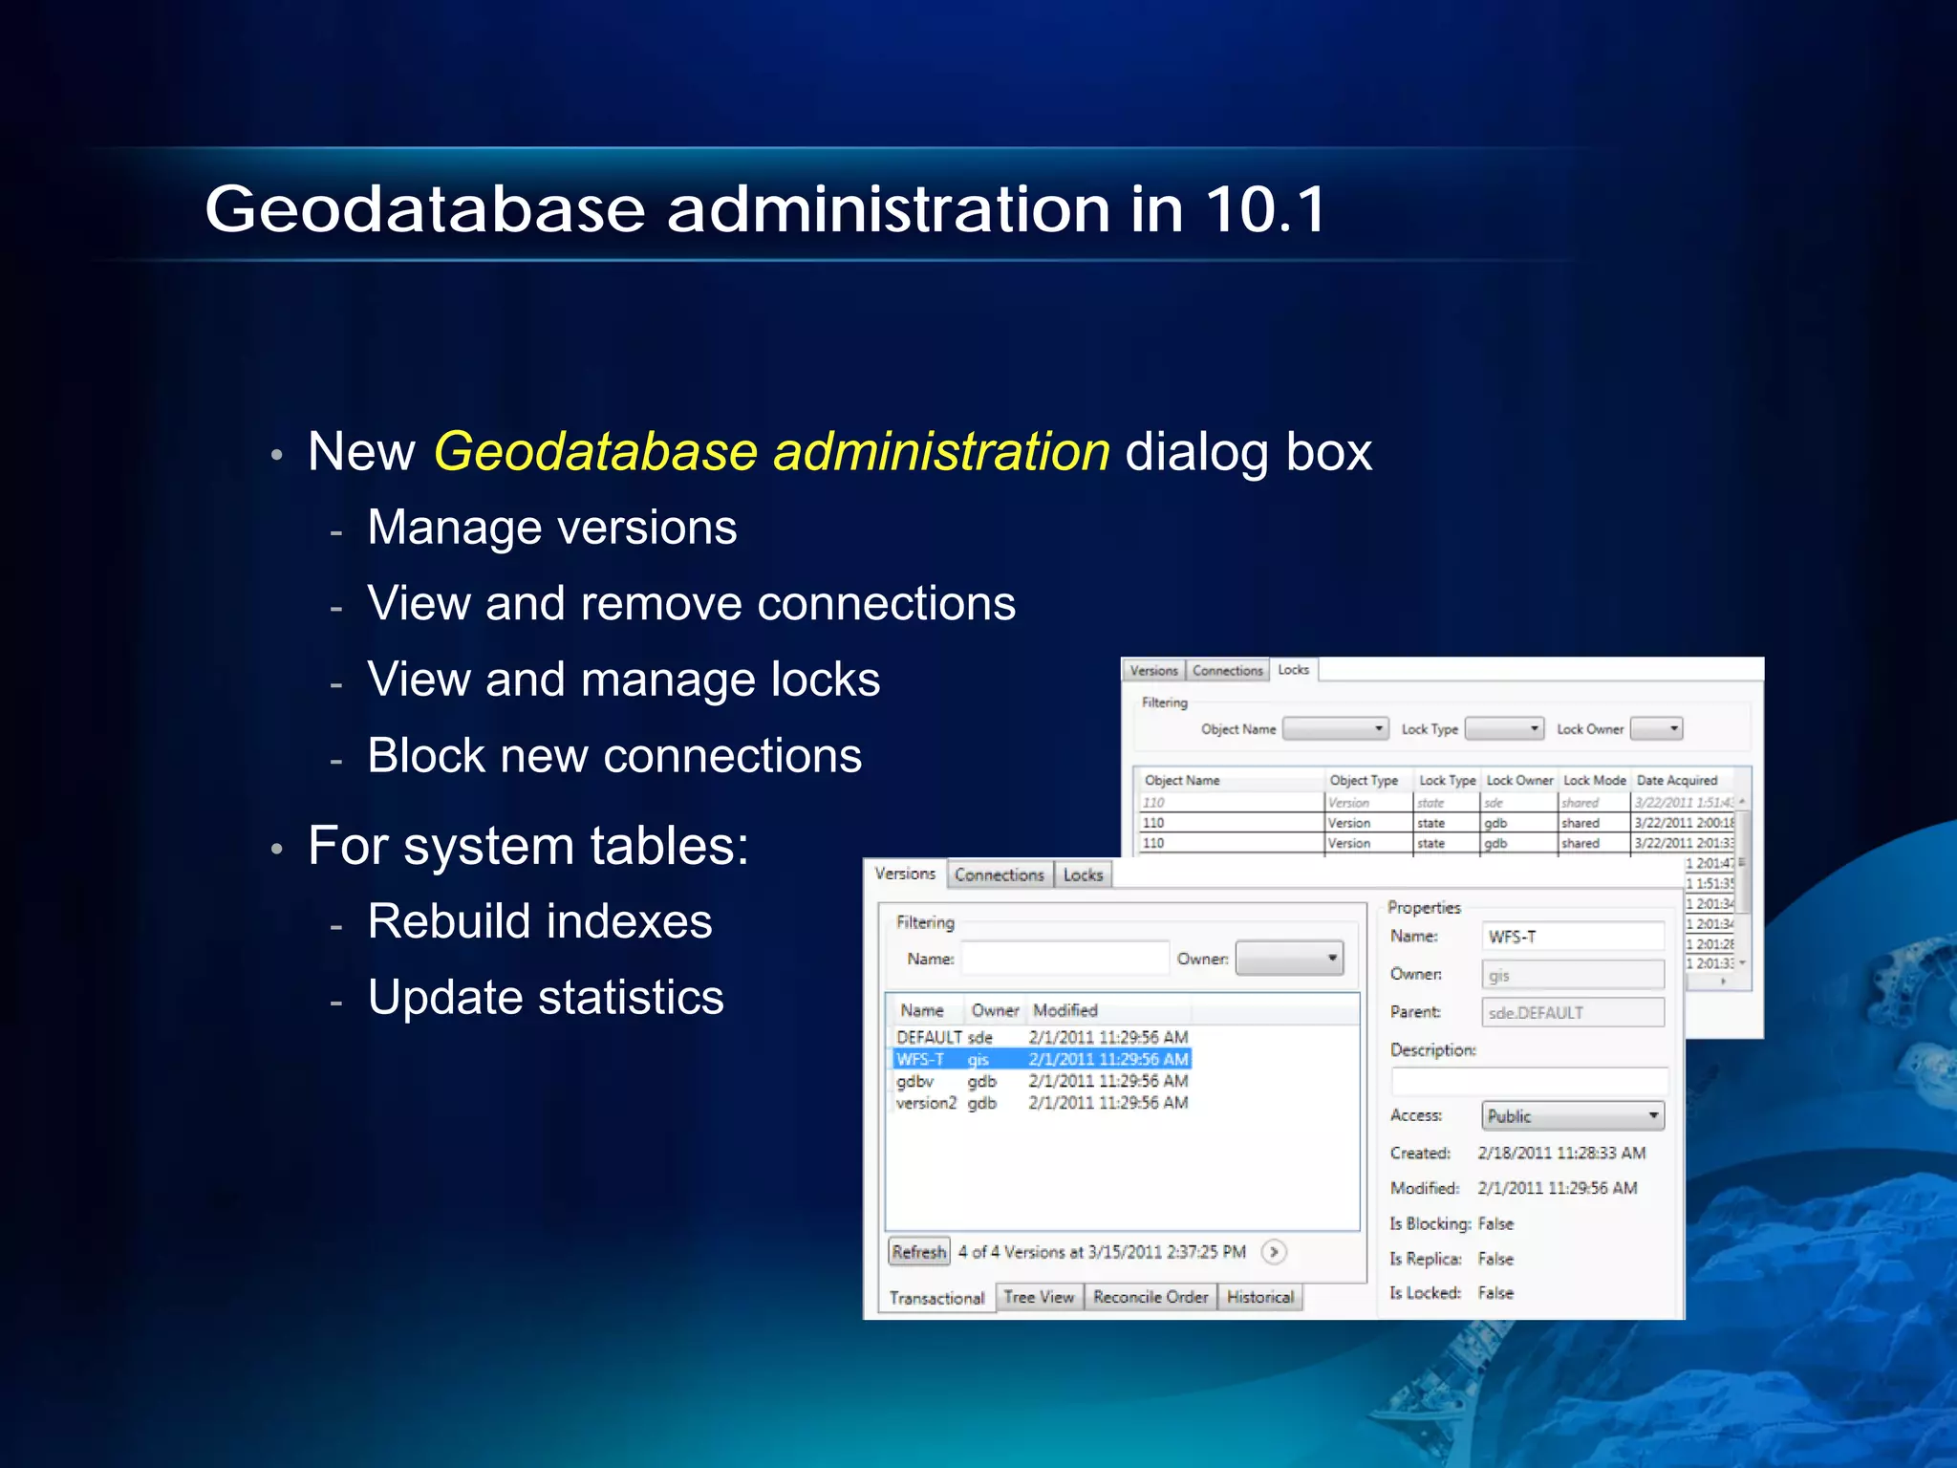1957x1468 pixels.
Task: Click the Parent field sde.DEFAULT
Action: click(1573, 1012)
